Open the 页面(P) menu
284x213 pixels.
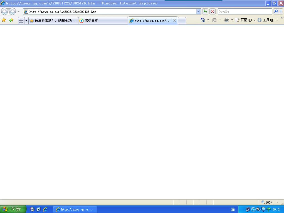pos(245,20)
